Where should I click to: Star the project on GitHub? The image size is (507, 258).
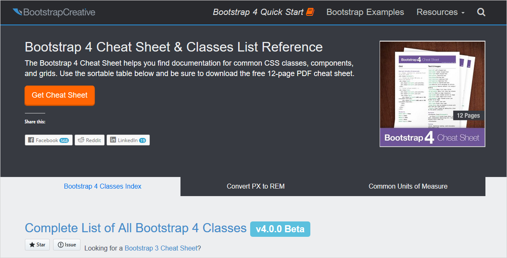(x=37, y=245)
